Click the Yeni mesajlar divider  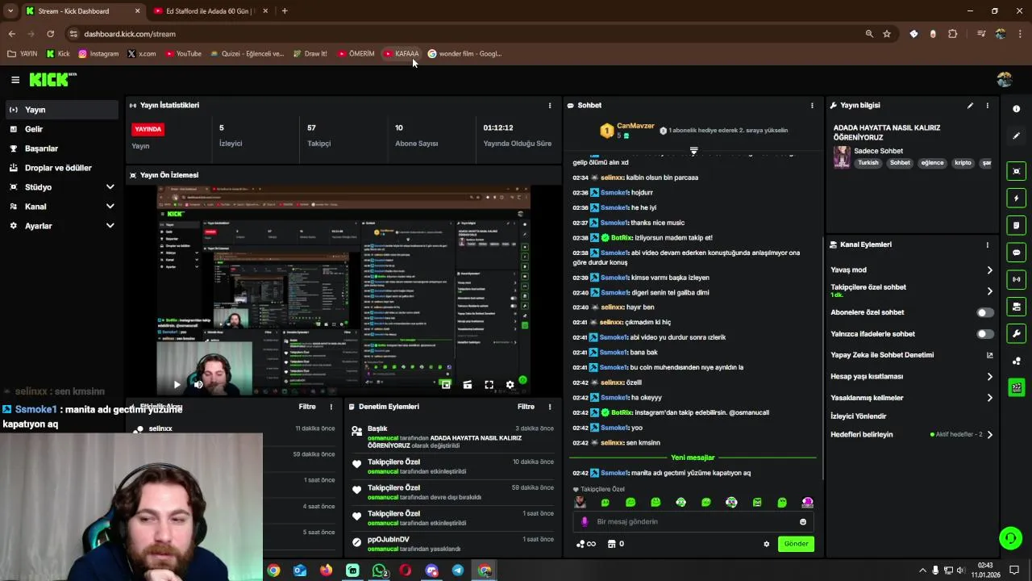point(693,458)
